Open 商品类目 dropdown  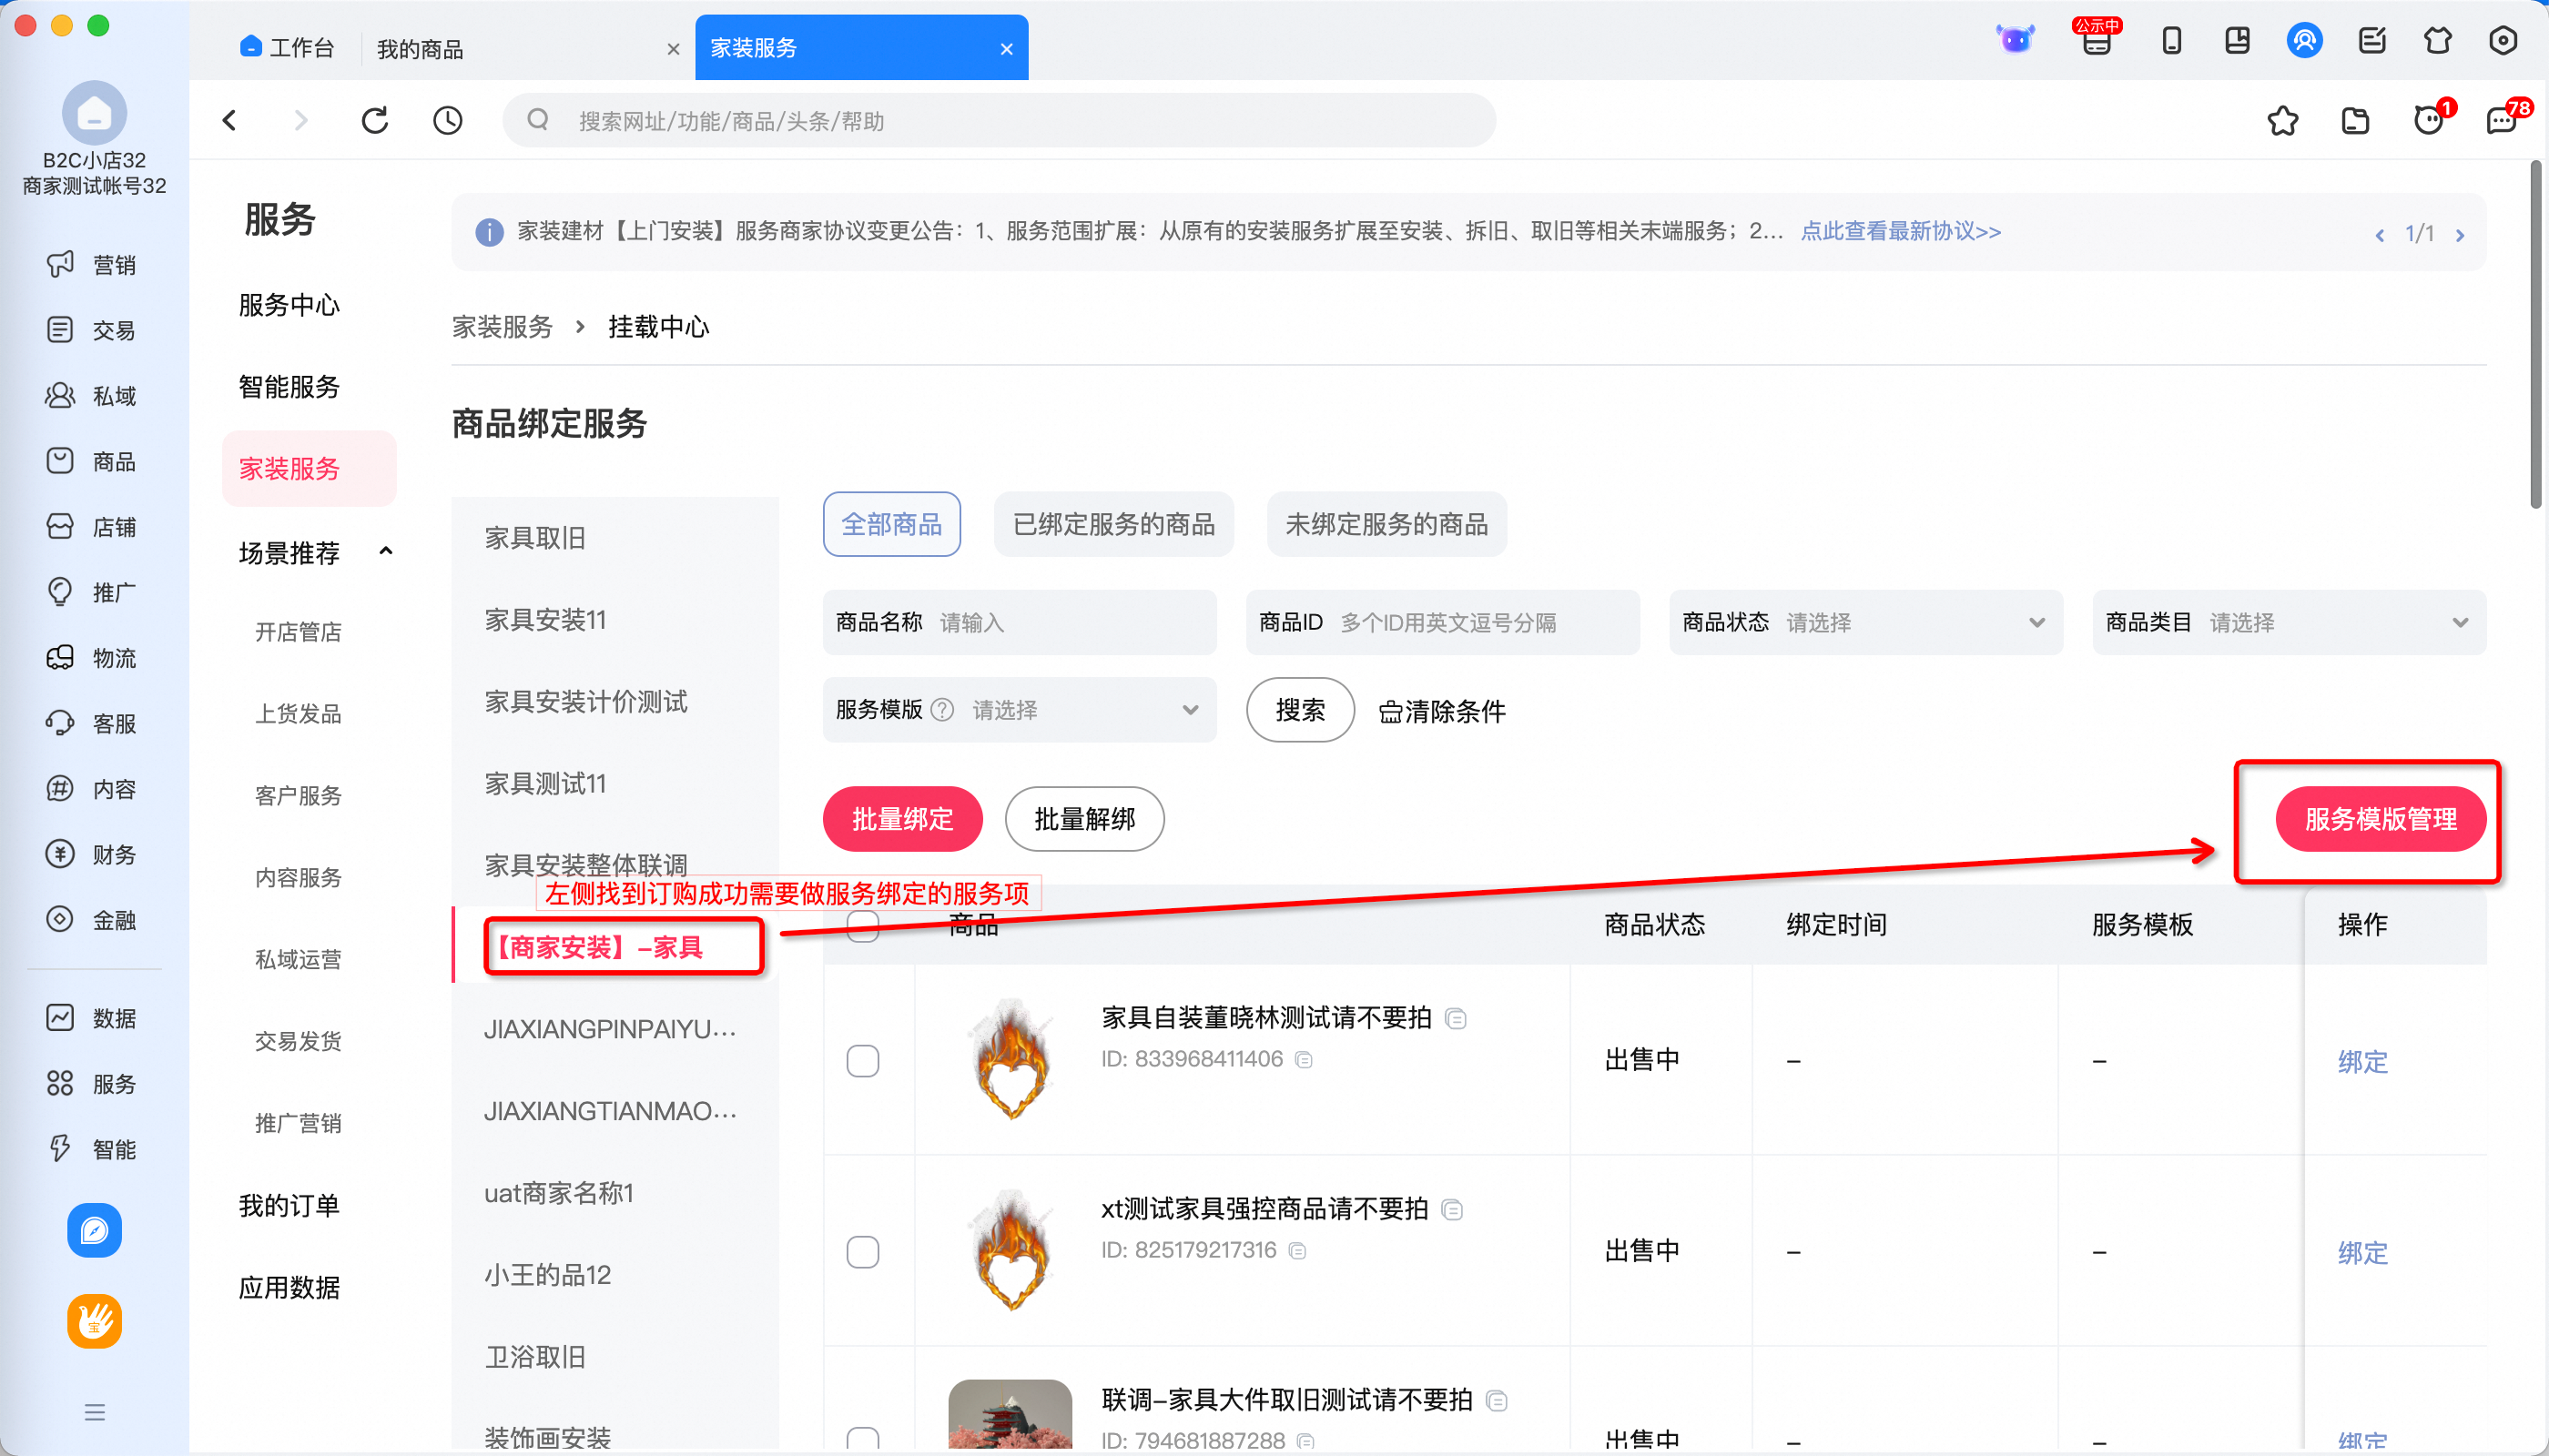pos(2289,622)
